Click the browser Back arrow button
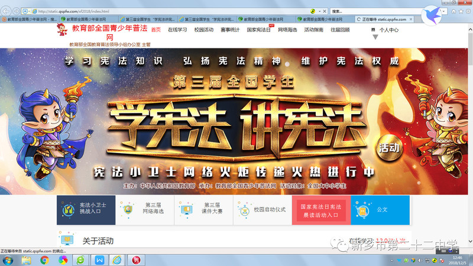Viewport: 473px width, 266px height. pos(6,11)
